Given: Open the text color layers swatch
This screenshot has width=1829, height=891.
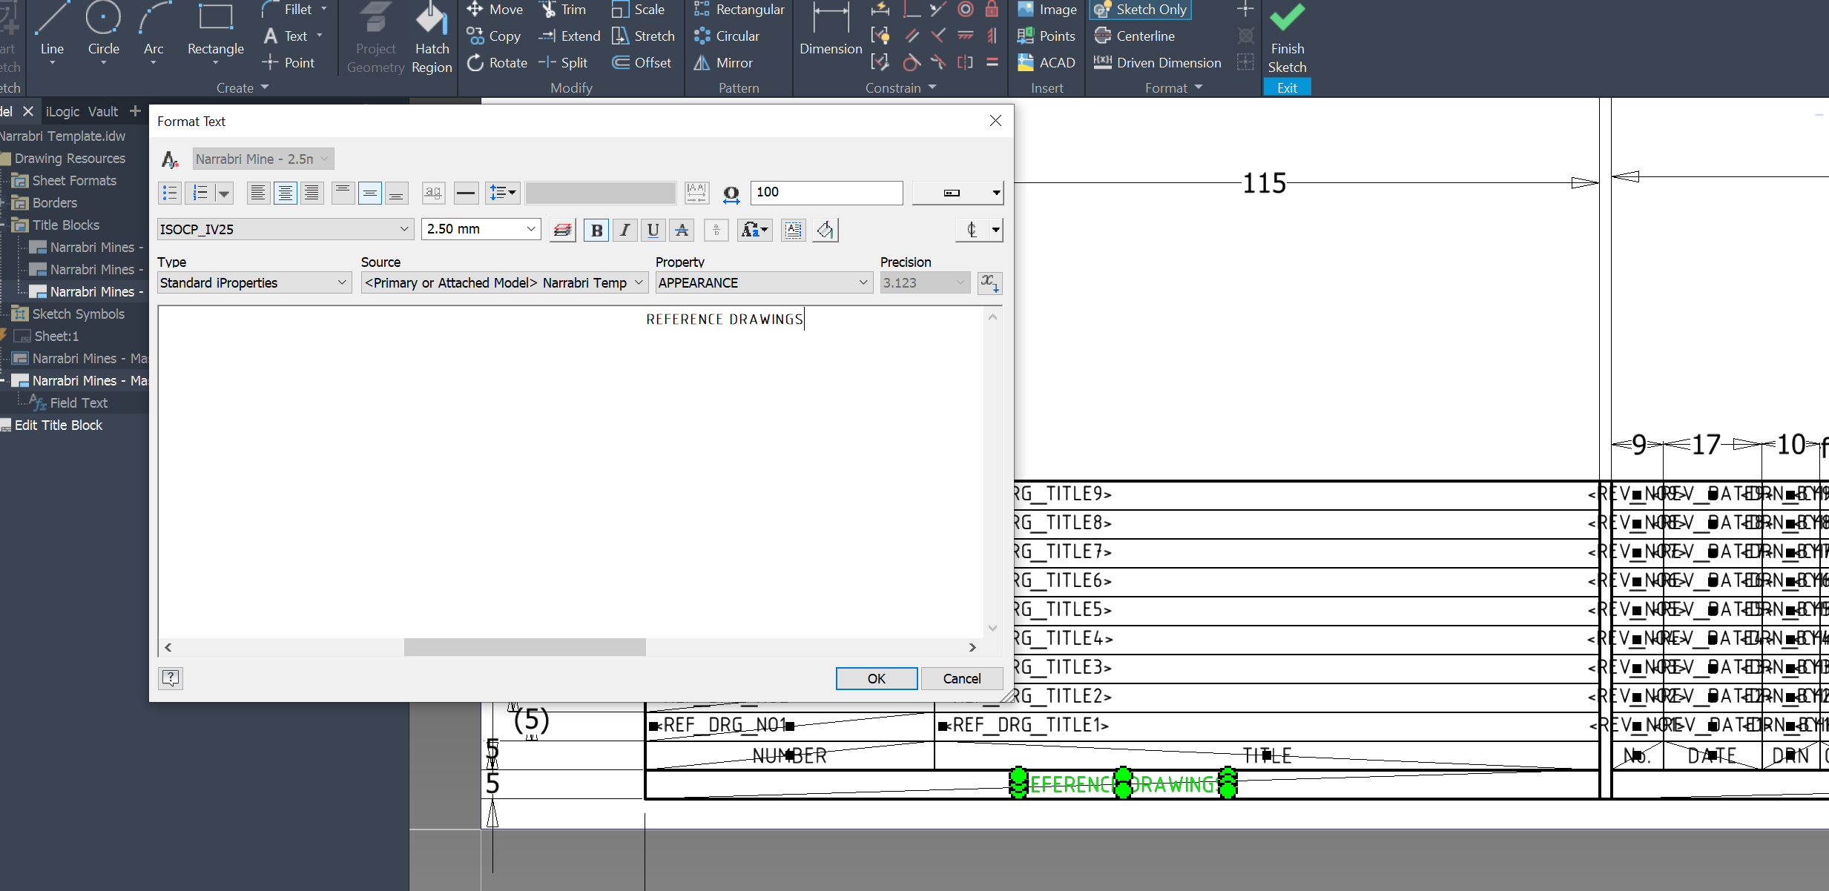Looking at the screenshot, I should 561,230.
